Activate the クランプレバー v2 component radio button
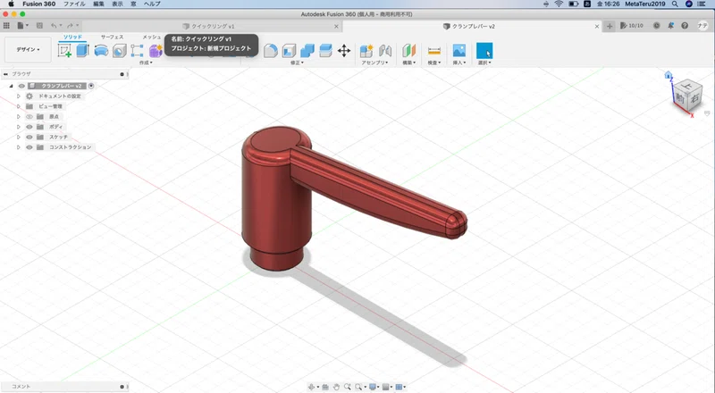This screenshot has width=715, height=393. (91, 86)
